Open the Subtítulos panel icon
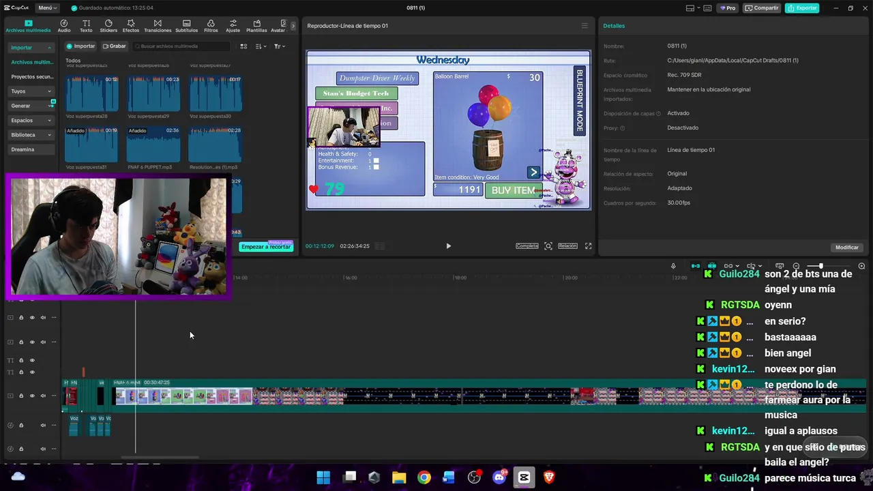Image resolution: width=873 pixels, height=491 pixels. [x=186, y=26]
